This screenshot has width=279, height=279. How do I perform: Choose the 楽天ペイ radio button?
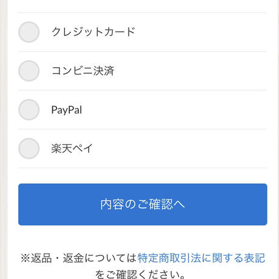coord(29,149)
